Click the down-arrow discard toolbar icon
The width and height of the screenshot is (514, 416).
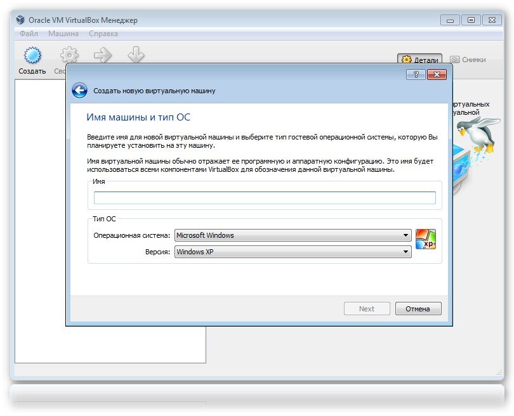tap(136, 55)
